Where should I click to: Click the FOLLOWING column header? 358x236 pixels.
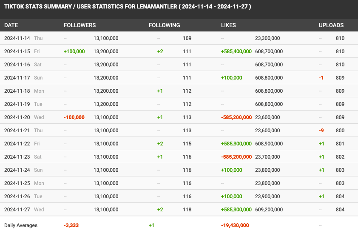click(x=165, y=25)
